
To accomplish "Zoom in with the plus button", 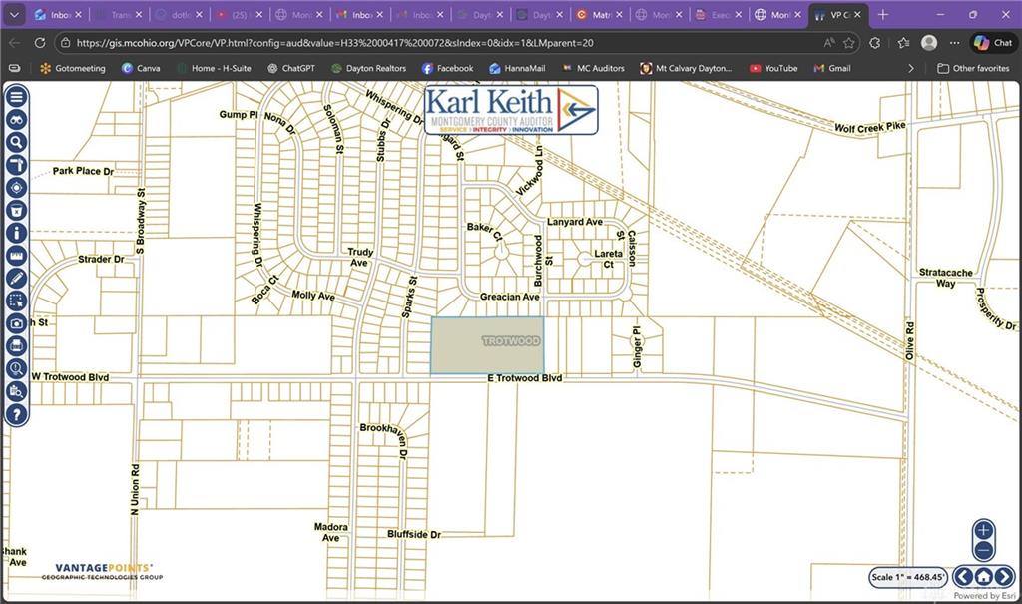I will (983, 530).
